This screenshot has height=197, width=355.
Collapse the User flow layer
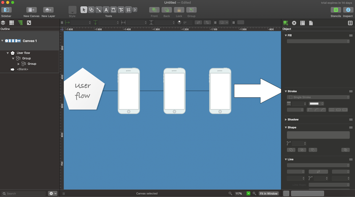point(8,53)
